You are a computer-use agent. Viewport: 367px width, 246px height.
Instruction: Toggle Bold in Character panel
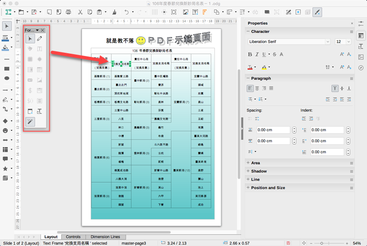click(250, 55)
